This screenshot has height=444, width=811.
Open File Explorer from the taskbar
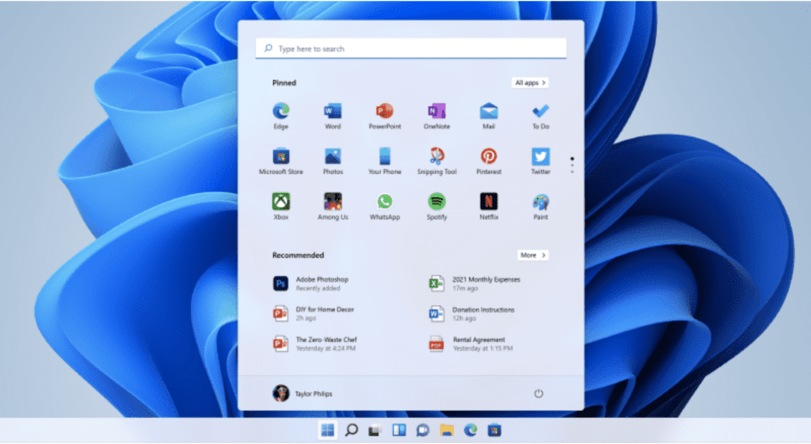447,430
